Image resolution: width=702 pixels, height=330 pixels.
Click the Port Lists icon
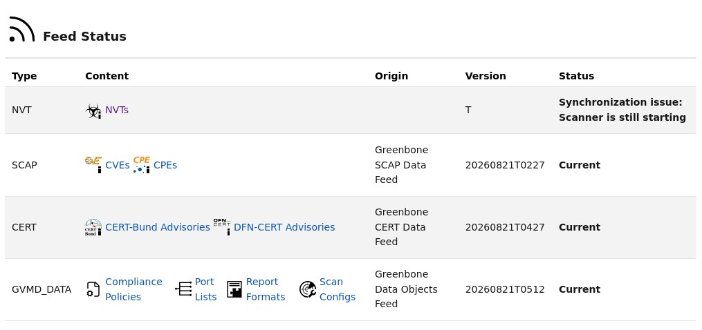[x=183, y=289]
